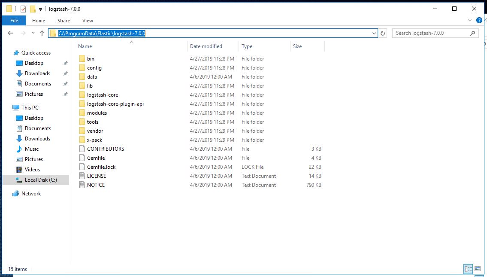
Task: Click the NOTICE file name
Action: click(96, 185)
